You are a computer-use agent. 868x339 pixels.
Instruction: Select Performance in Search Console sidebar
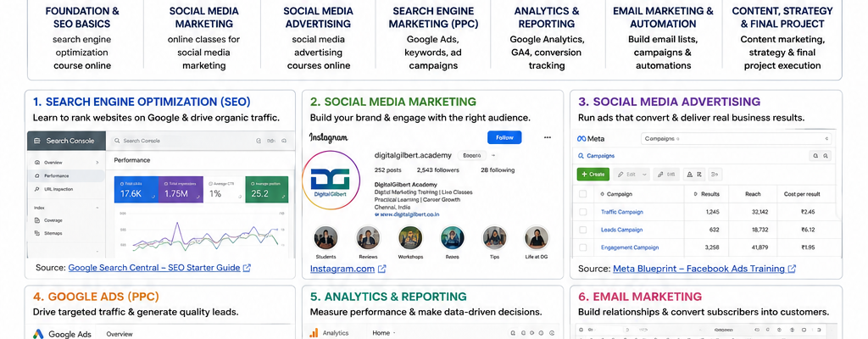[66, 175]
